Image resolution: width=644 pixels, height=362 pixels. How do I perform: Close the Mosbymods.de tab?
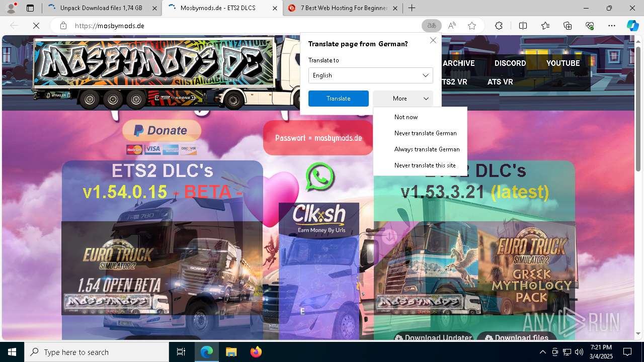(x=274, y=8)
